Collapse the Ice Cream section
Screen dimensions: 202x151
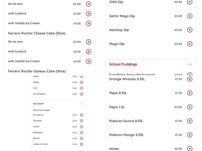tap(82, 103)
